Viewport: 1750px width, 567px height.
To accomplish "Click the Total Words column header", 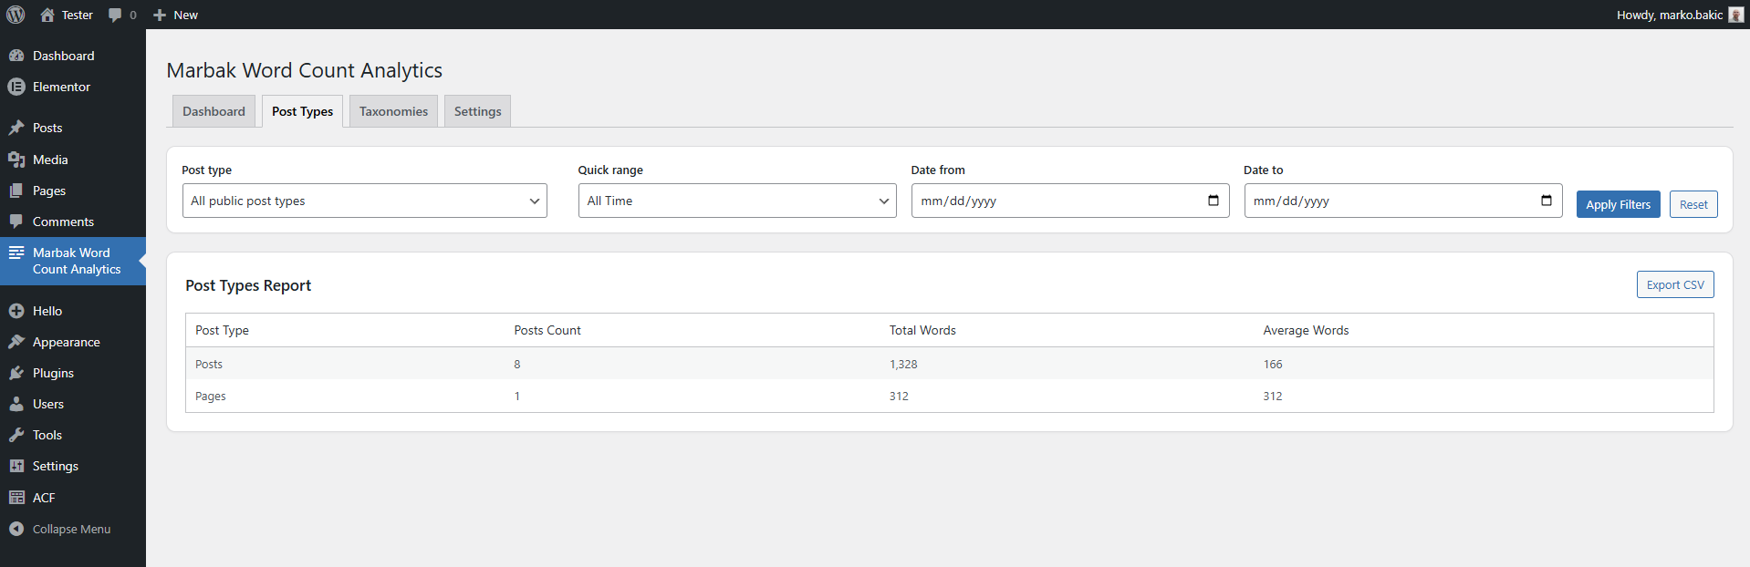I will pos(922,330).
